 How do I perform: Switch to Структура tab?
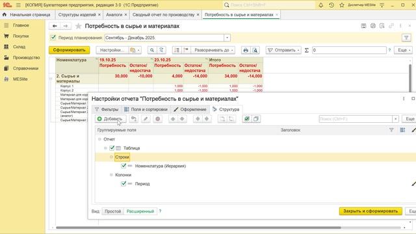click(226, 109)
